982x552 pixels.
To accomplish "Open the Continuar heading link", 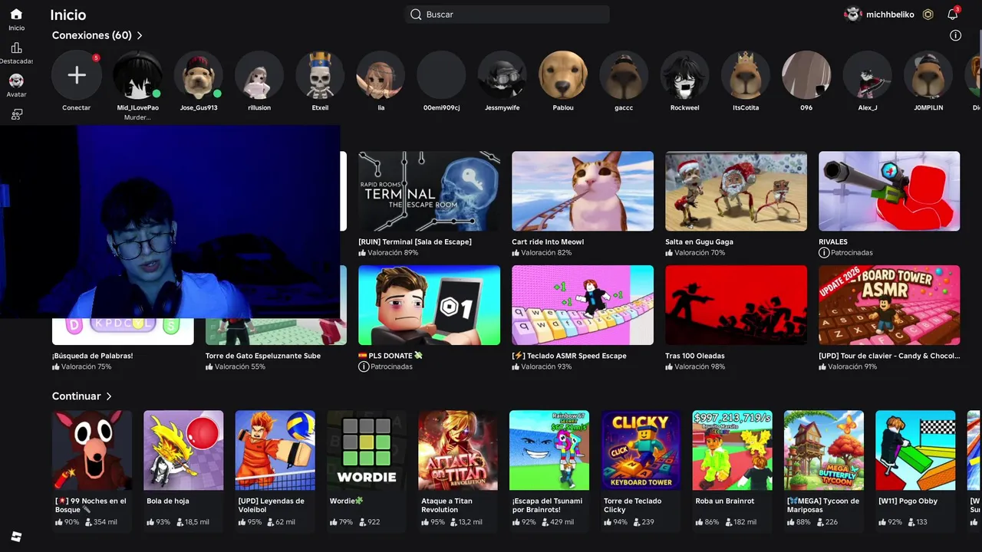I will pyautogui.click(x=77, y=396).
